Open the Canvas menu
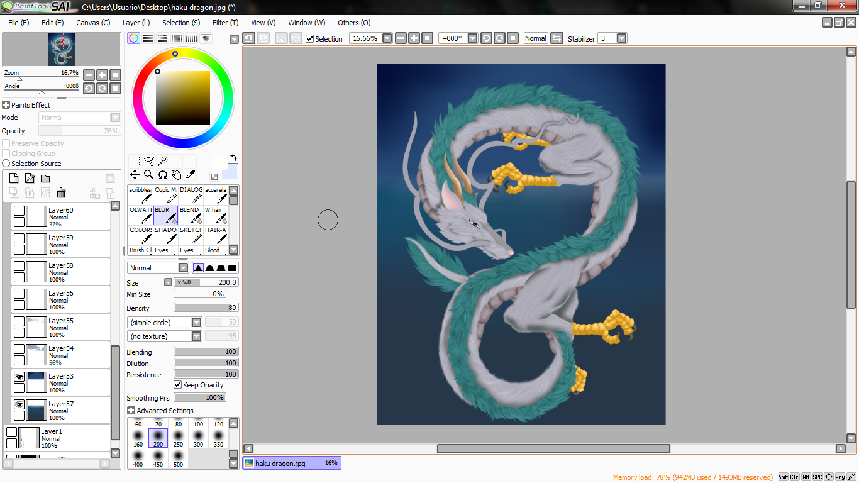The image size is (859, 483). pyautogui.click(x=93, y=23)
